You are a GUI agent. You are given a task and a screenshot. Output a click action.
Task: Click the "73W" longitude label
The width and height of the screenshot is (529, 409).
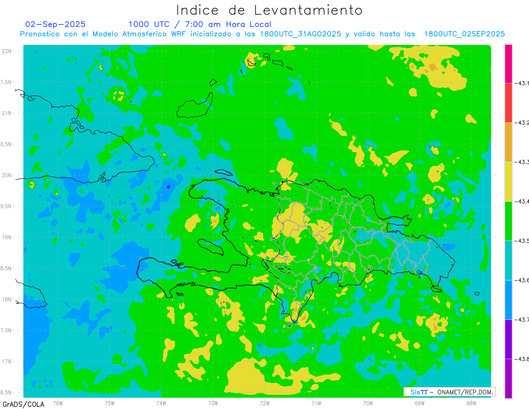point(212,403)
